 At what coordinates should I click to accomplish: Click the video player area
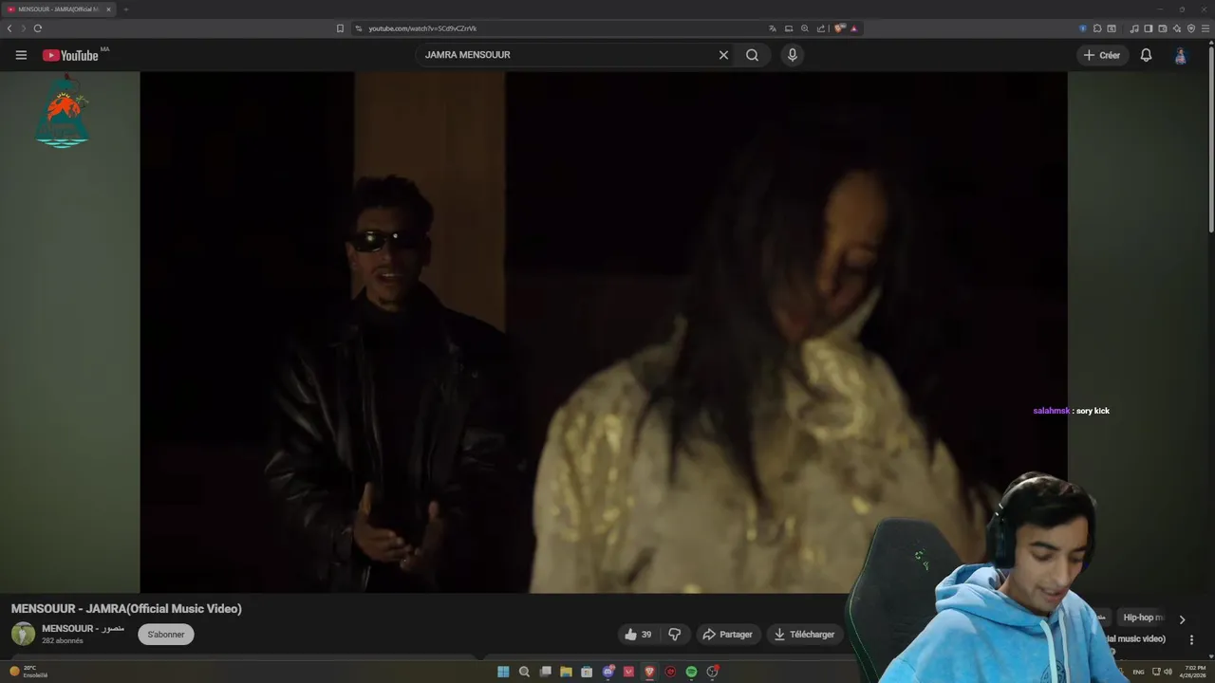pyautogui.click(x=604, y=332)
